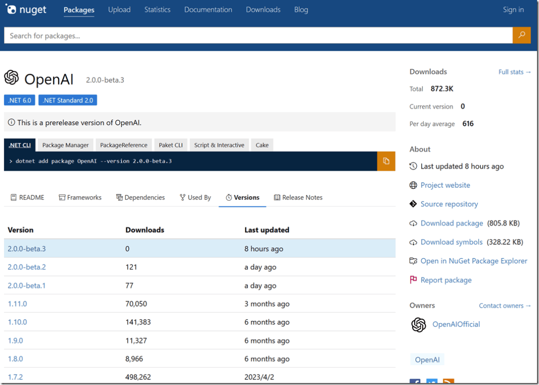Click the Source repository diamond icon
Screen dimensions: 539x385
pyautogui.click(x=413, y=204)
